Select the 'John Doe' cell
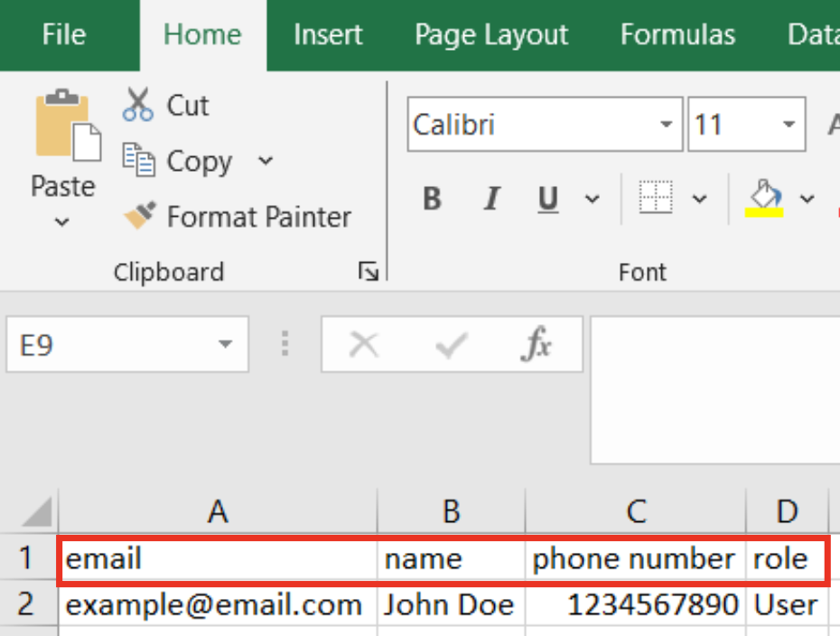840x636 pixels. point(451,604)
